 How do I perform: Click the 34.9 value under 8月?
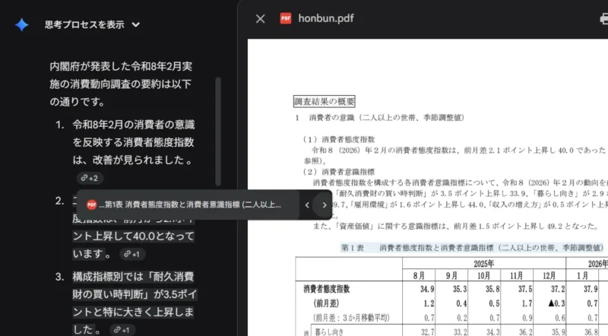click(427, 289)
